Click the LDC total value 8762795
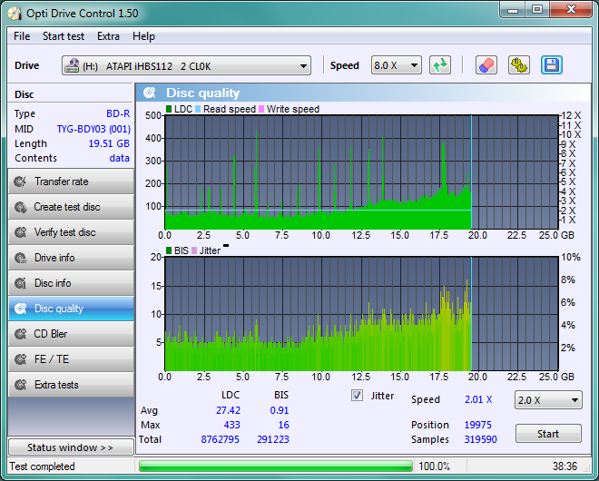Viewport: 599px width, 481px height. [x=220, y=439]
